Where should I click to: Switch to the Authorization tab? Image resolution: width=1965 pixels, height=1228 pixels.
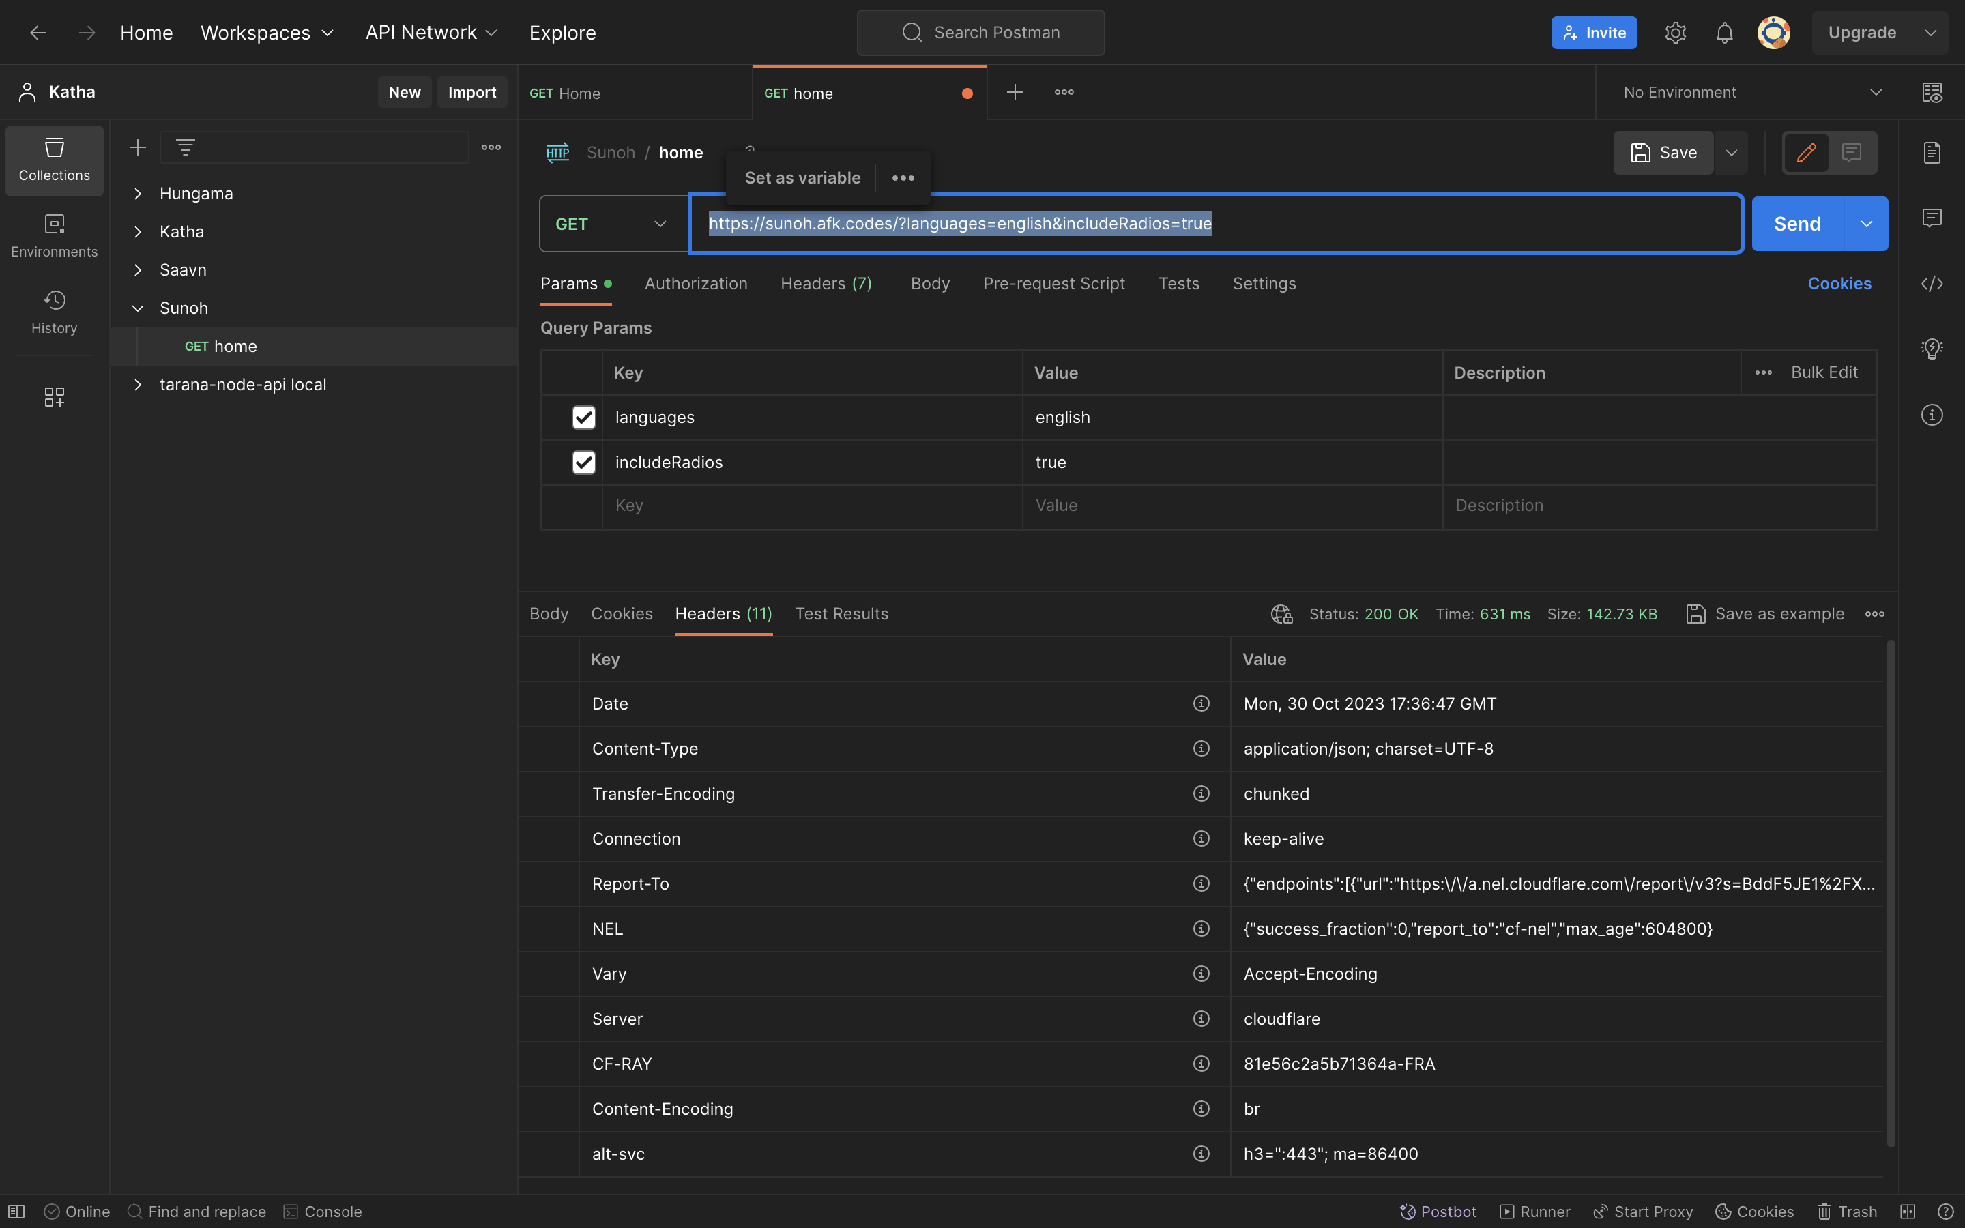[x=696, y=283]
